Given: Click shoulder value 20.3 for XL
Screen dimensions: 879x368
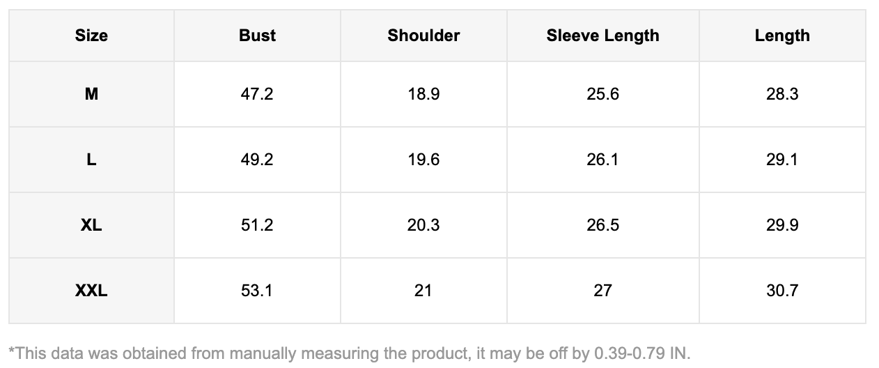Looking at the screenshot, I should point(423,225).
